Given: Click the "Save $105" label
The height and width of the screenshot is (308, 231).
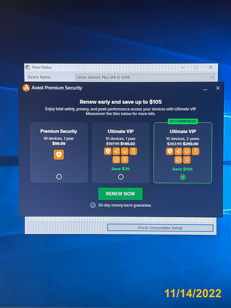Looking at the screenshot, I should [x=182, y=169].
